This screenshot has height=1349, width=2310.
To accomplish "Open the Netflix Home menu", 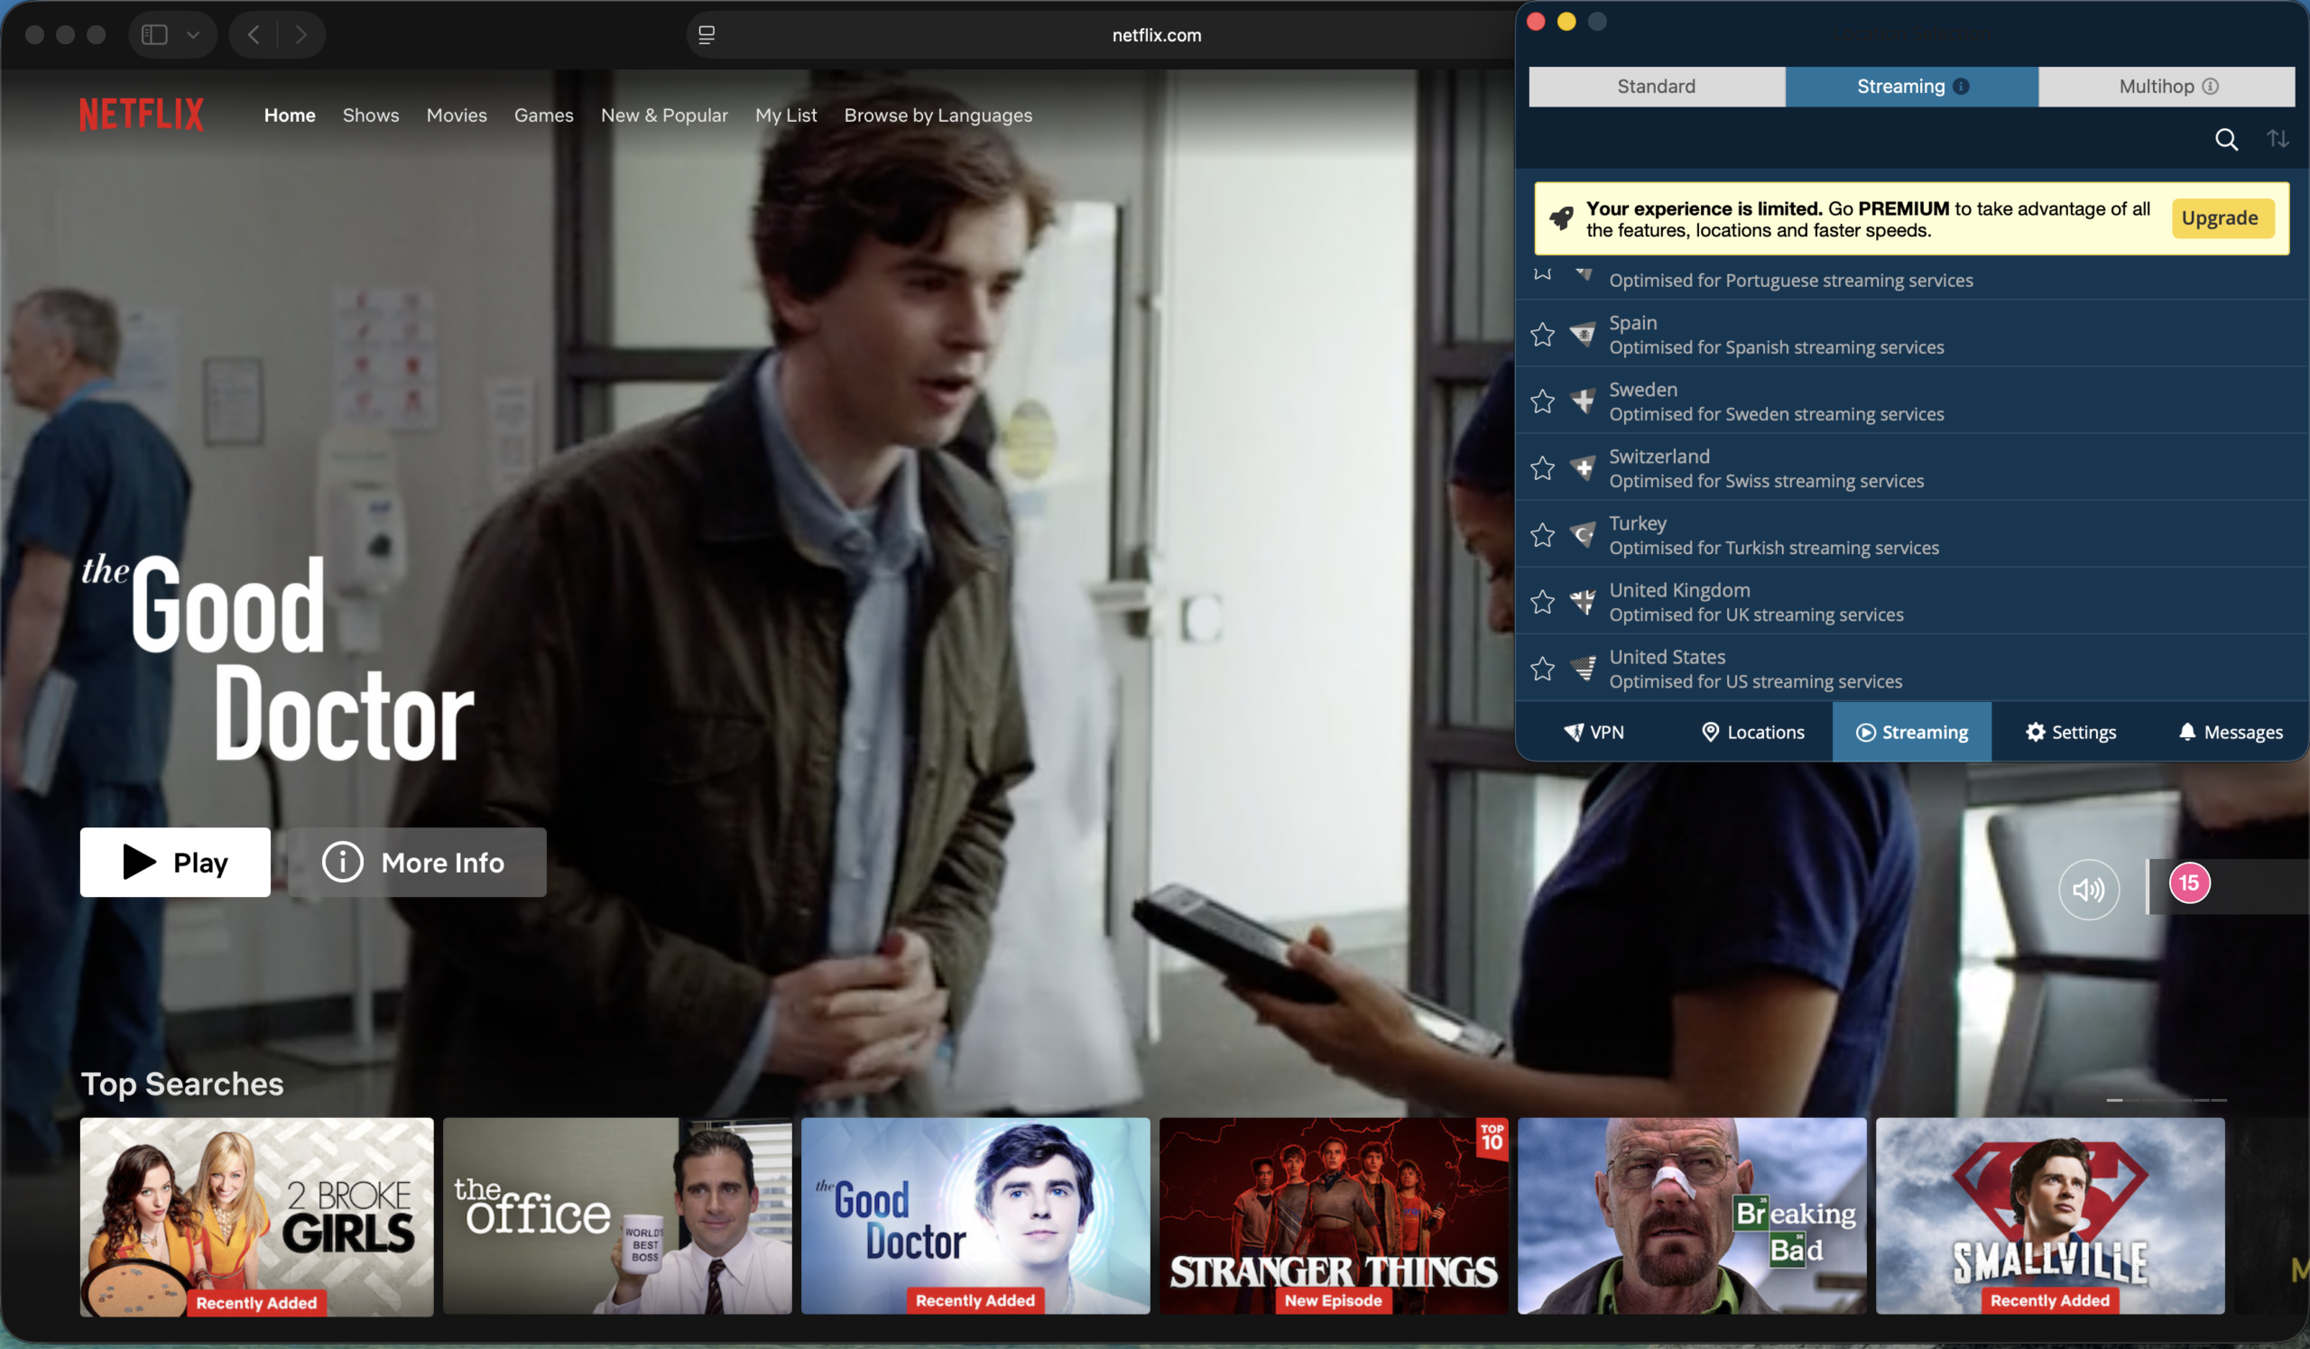I will pyautogui.click(x=290, y=115).
